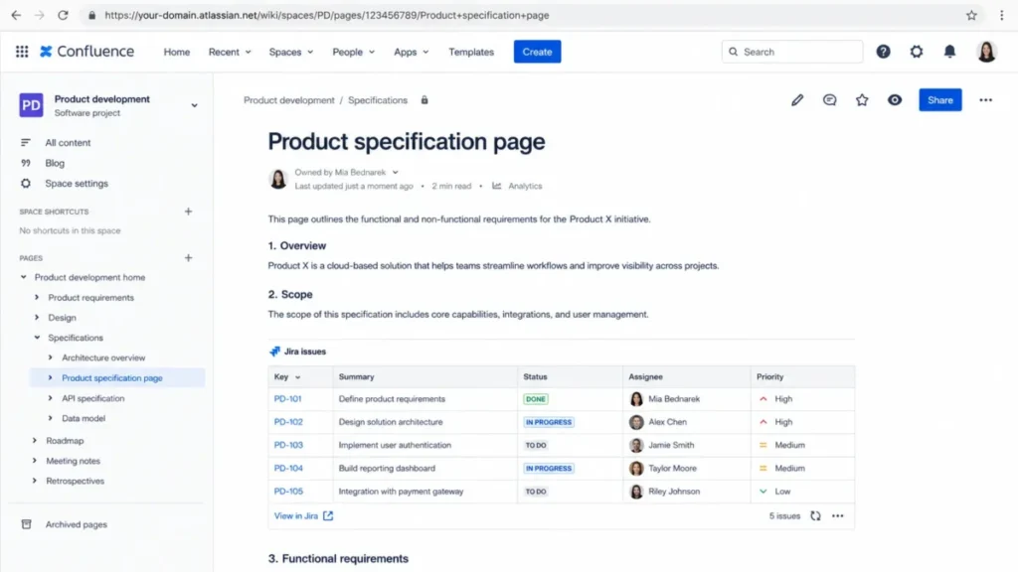Open Data model page in tree
Image resolution: width=1018 pixels, height=572 pixels.
tap(84, 418)
